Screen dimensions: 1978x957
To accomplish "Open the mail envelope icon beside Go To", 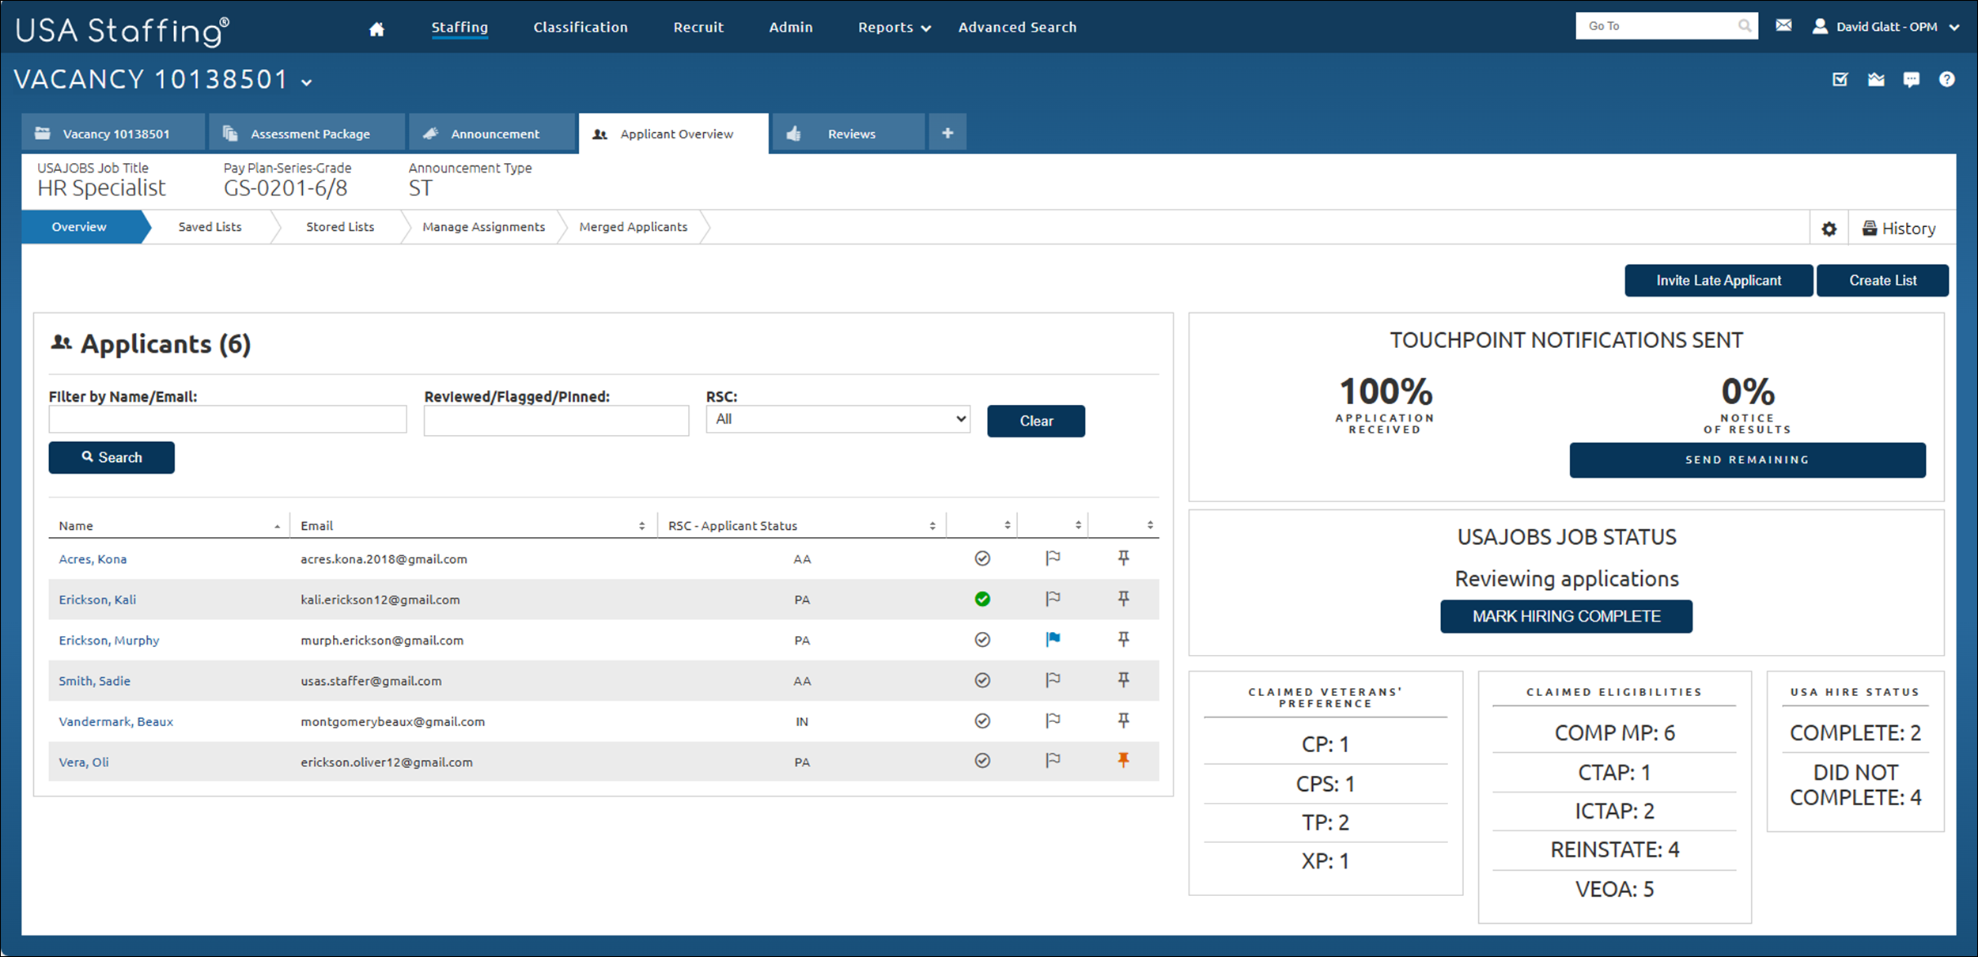I will tap(1783, 26).
